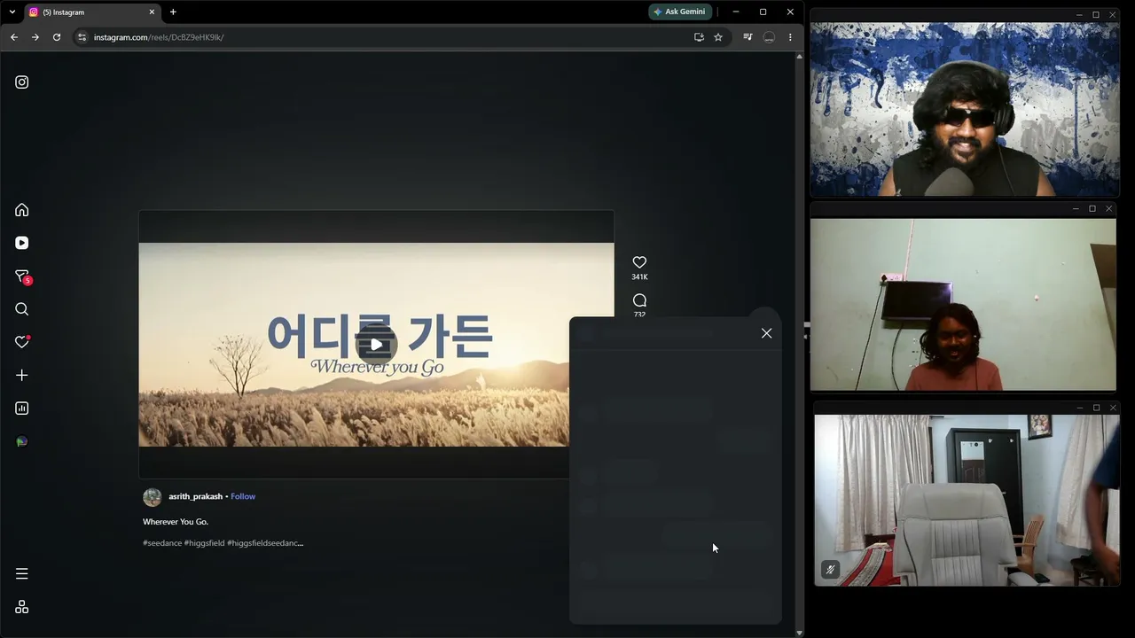Open Messages with the red badge
Viewport: 1135px width, 638px height.
click(23, 276)
